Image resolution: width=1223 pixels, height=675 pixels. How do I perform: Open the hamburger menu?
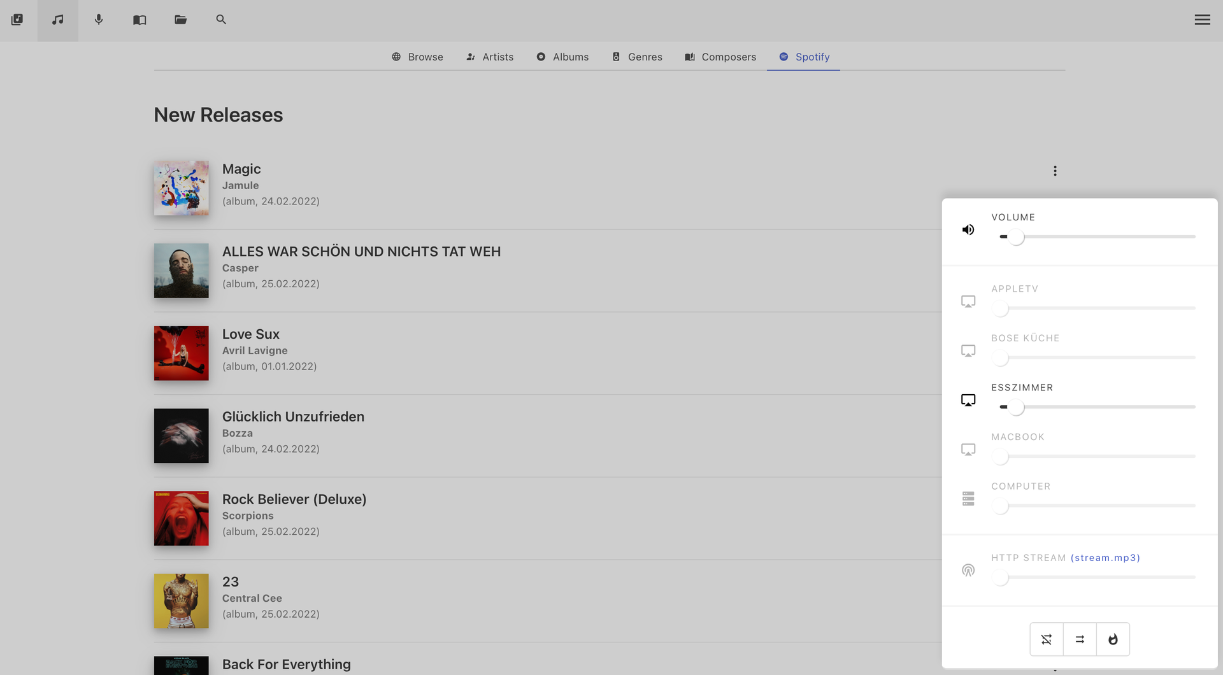tap(1202, 20)
